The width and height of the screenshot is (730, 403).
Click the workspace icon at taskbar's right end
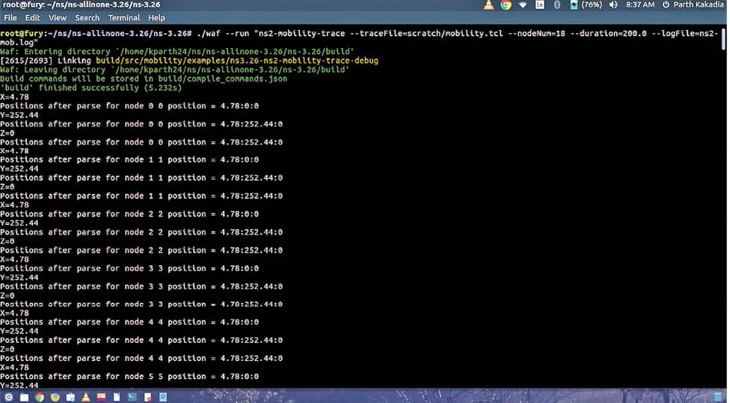717,397
